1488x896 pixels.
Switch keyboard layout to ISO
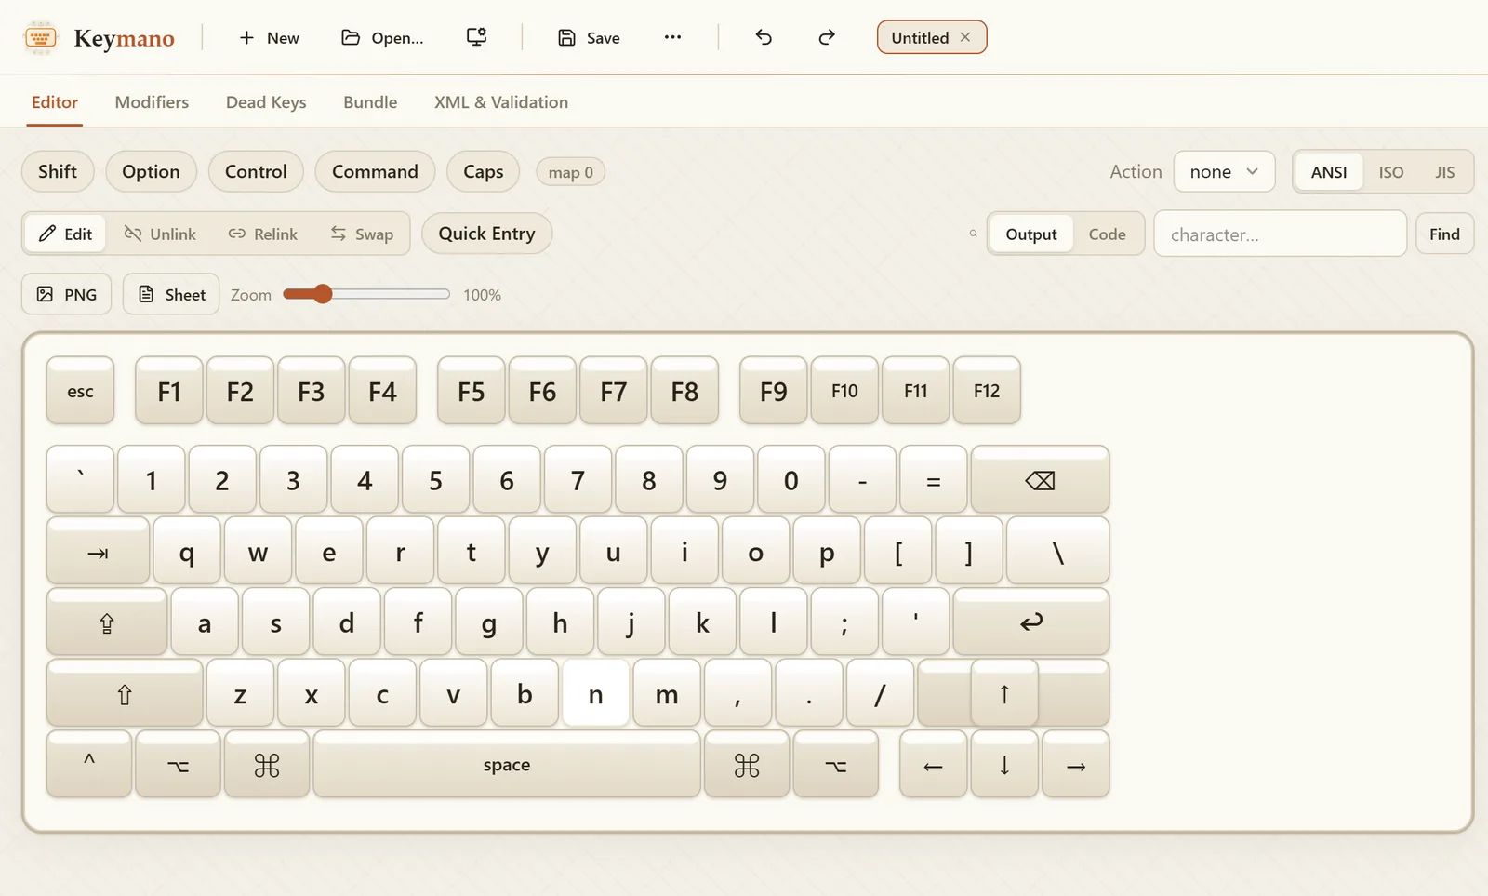pos(1391,172)
